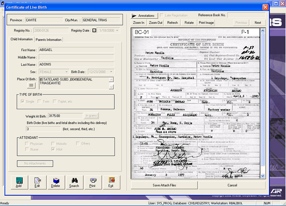Click the Last Name field

point(77,64)
